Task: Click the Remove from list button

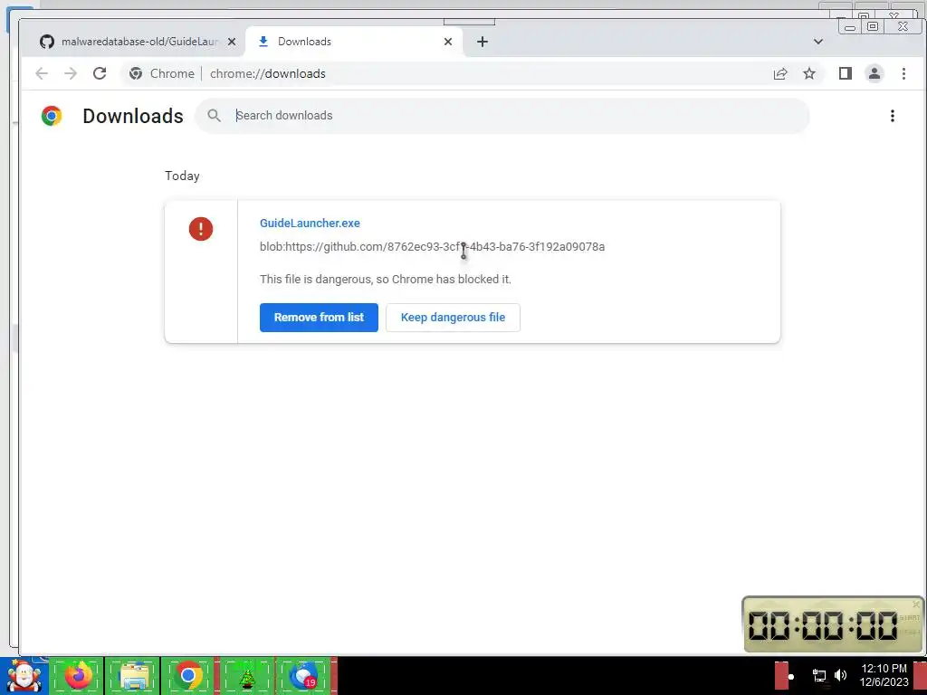Action: coord(319,318)
